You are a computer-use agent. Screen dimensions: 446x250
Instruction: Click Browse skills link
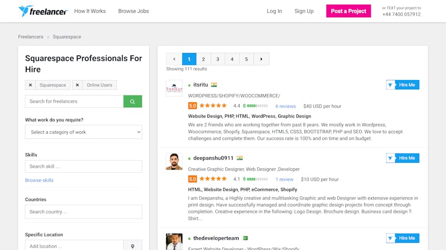pos(39,180)
